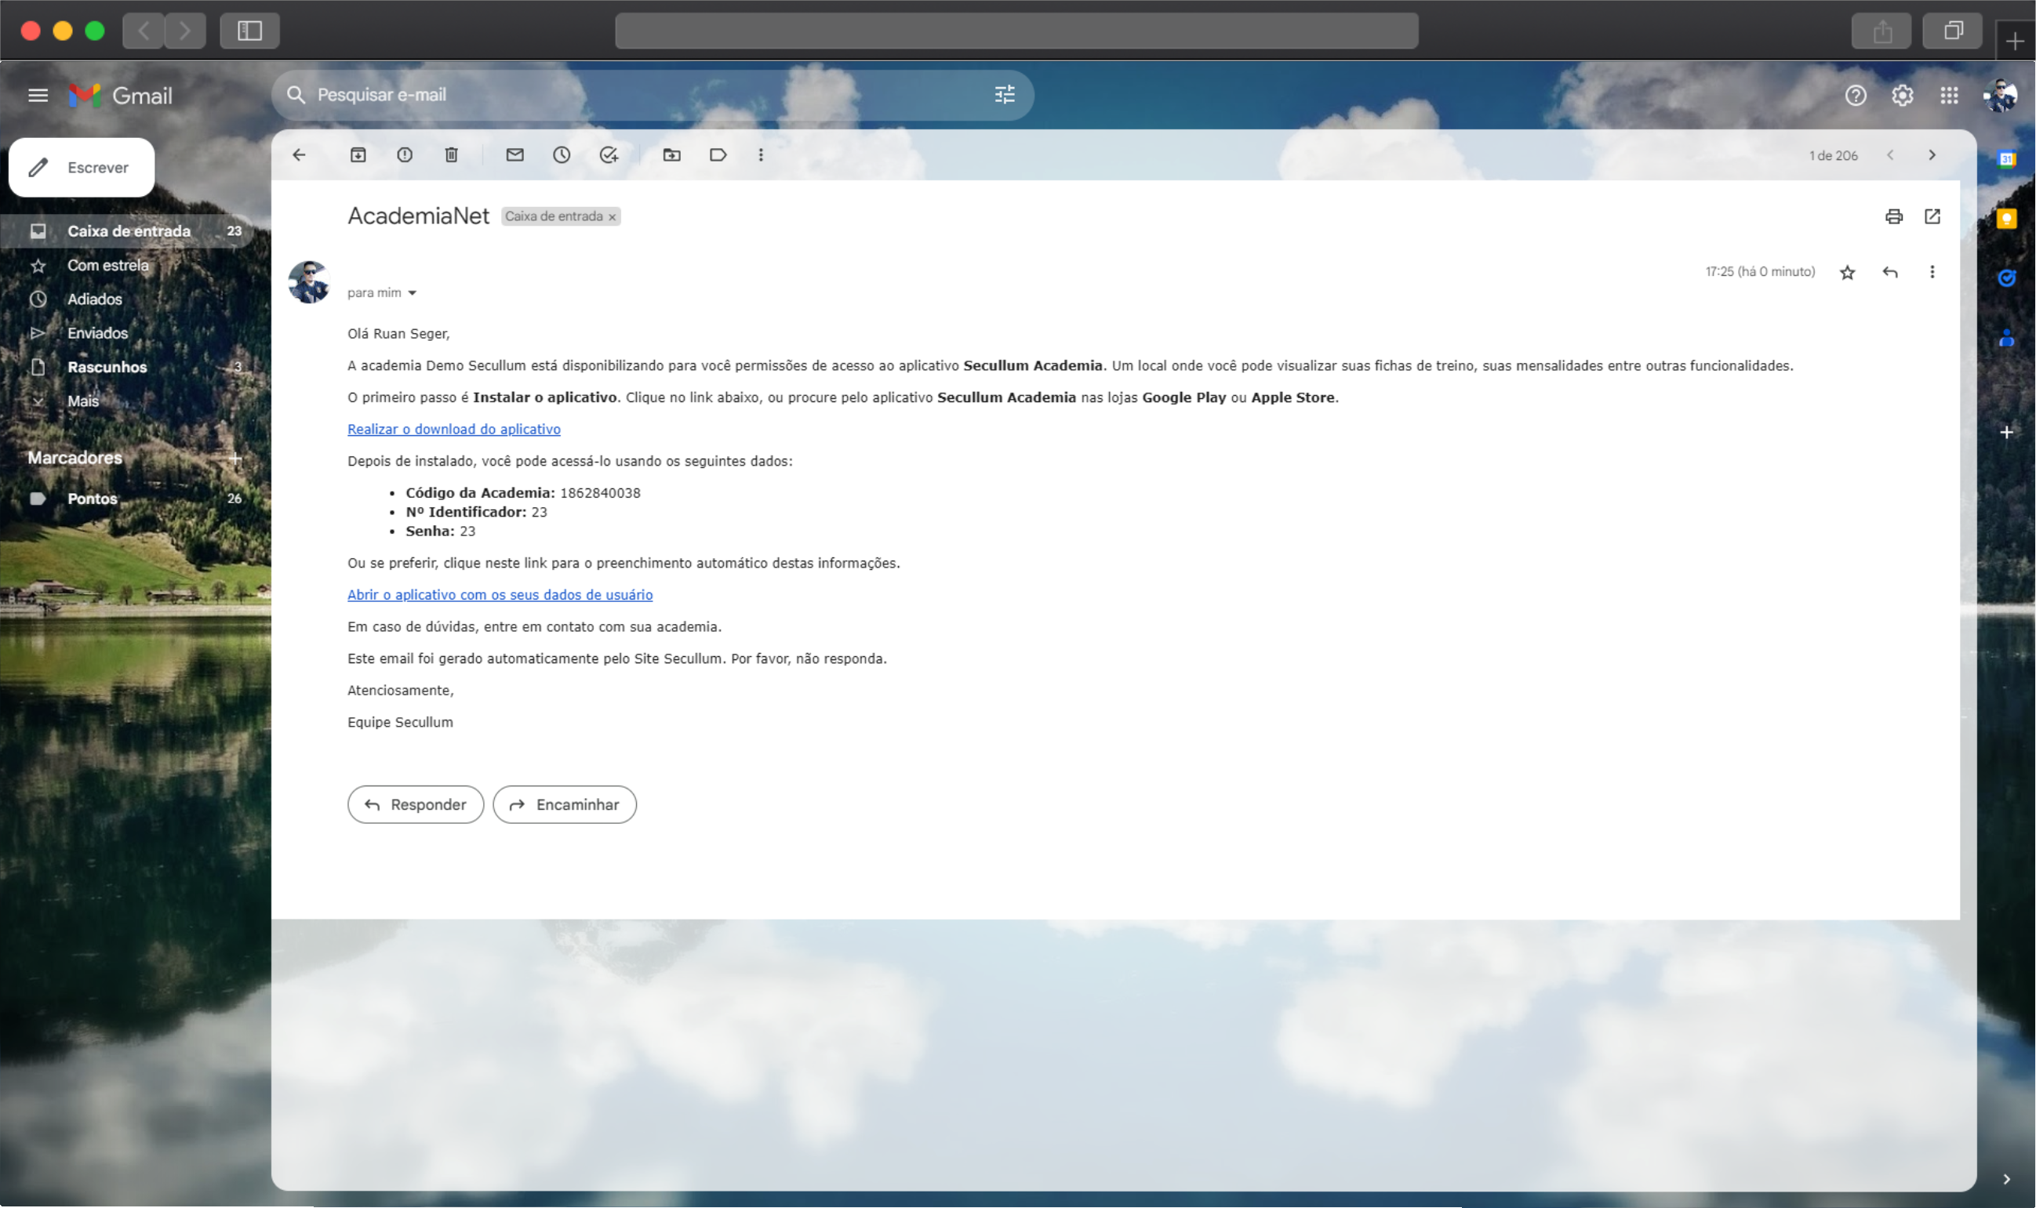Add the email to Tasks
The width and height of the screenshot is (2036, 1208).
[x=609, y=154]
